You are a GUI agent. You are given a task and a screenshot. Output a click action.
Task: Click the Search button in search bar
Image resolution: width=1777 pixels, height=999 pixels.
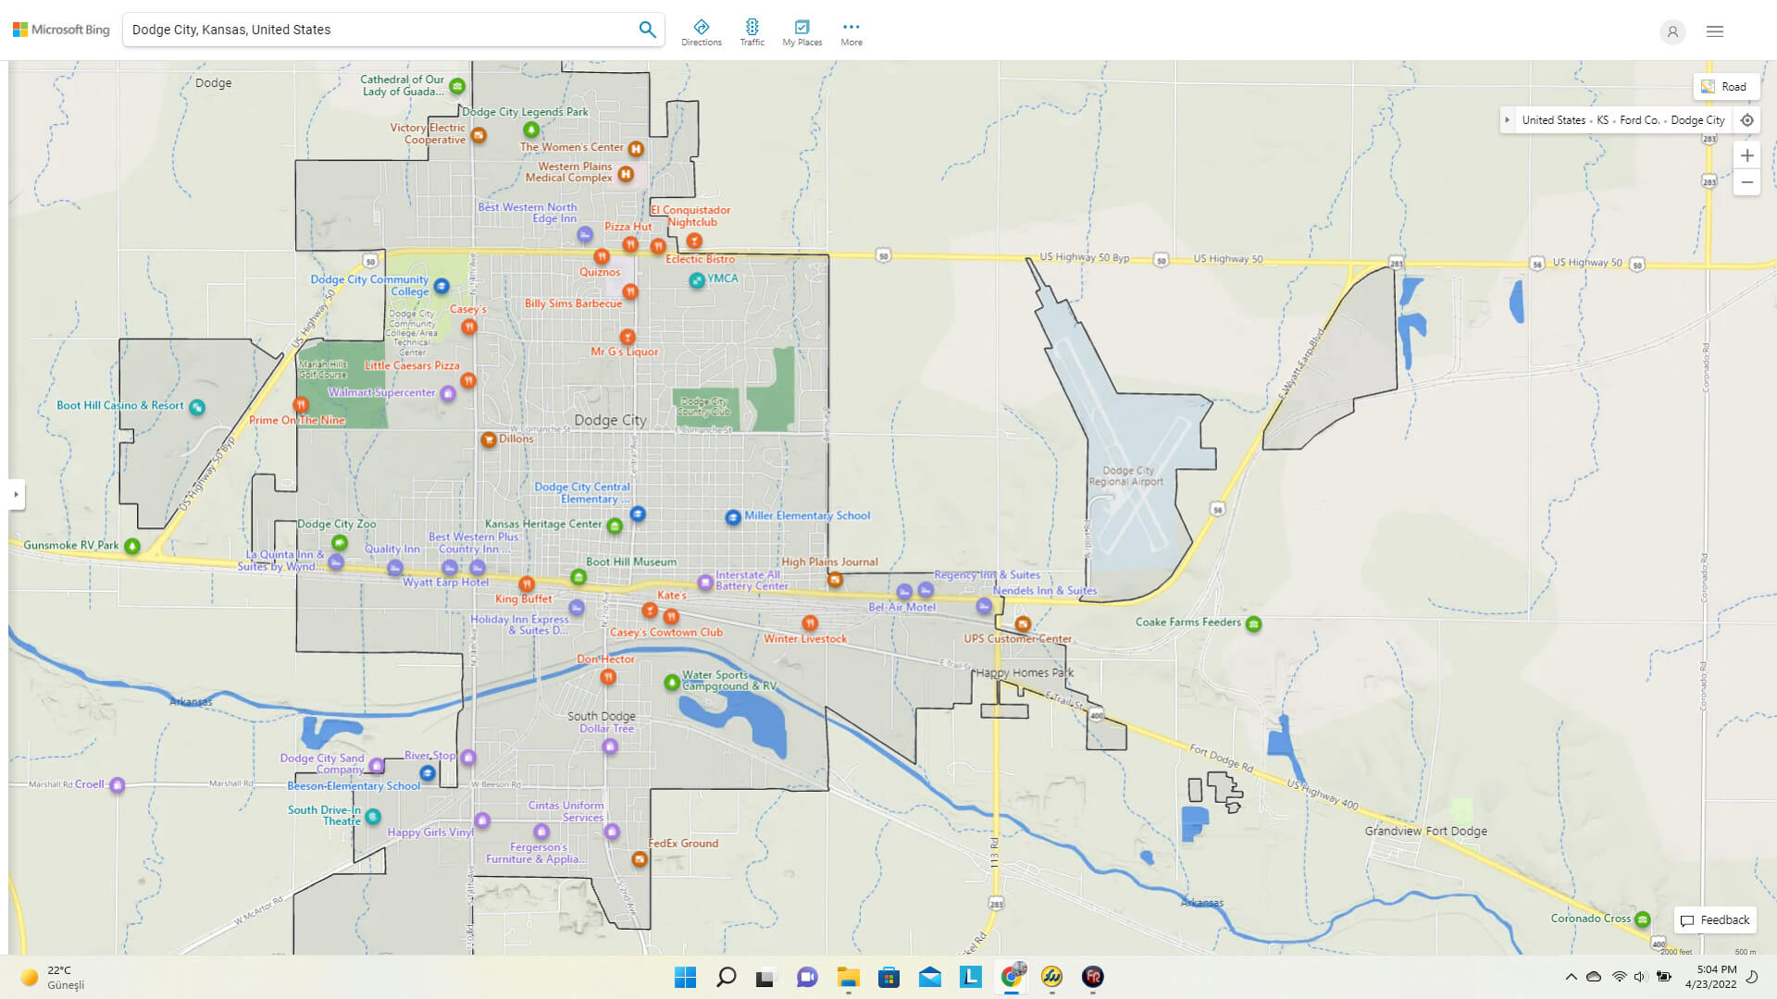(x=648, y=30)
